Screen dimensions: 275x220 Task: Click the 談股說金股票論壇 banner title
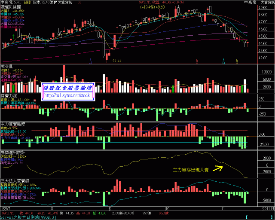[67, 88]
